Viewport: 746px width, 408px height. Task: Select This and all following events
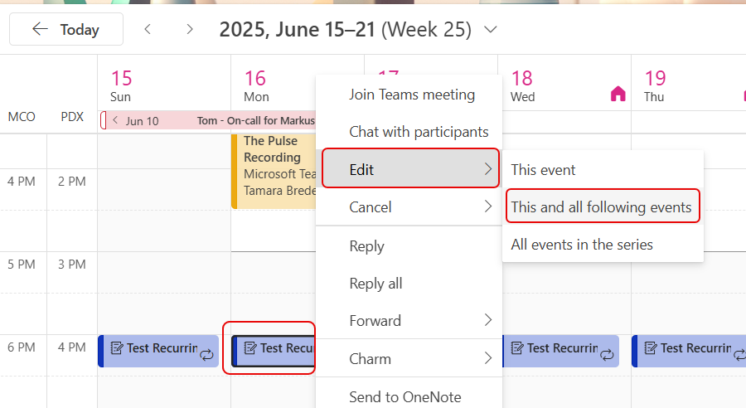pos(601,207)
